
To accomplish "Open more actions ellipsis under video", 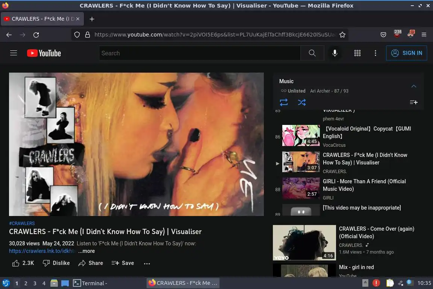I will coord(147,263).
